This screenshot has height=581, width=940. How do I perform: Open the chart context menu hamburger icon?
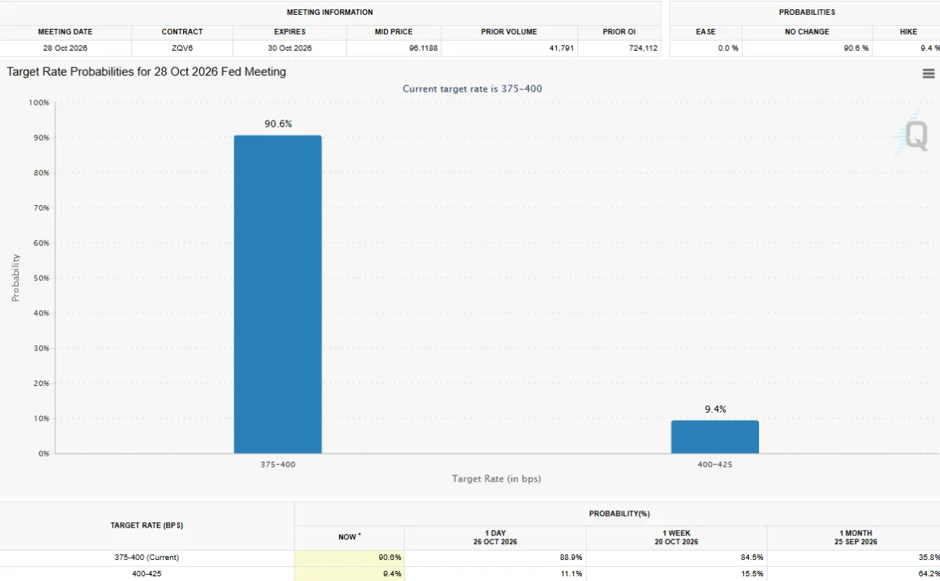tap(928, 74)
